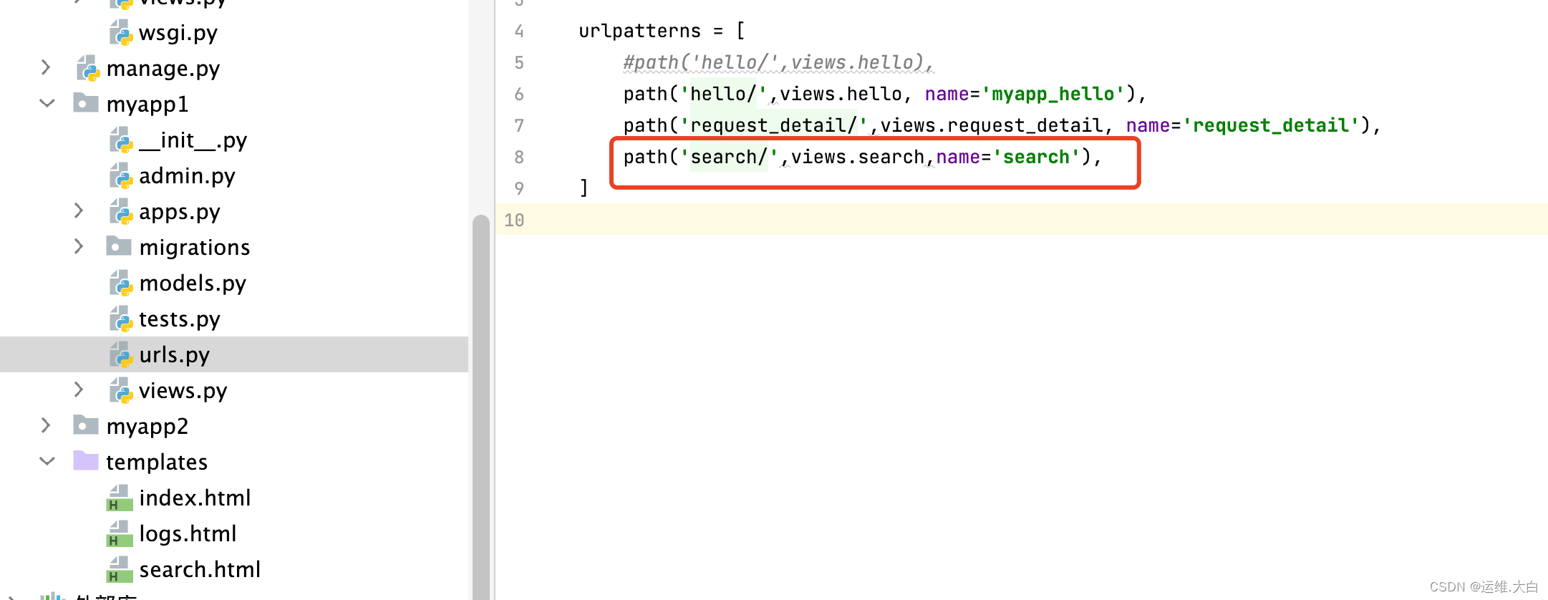The width and height of the screenshot is (1548, 600).
Task: Expand the apps.py node
Action: pyautogui.click(x=79, y=211)
